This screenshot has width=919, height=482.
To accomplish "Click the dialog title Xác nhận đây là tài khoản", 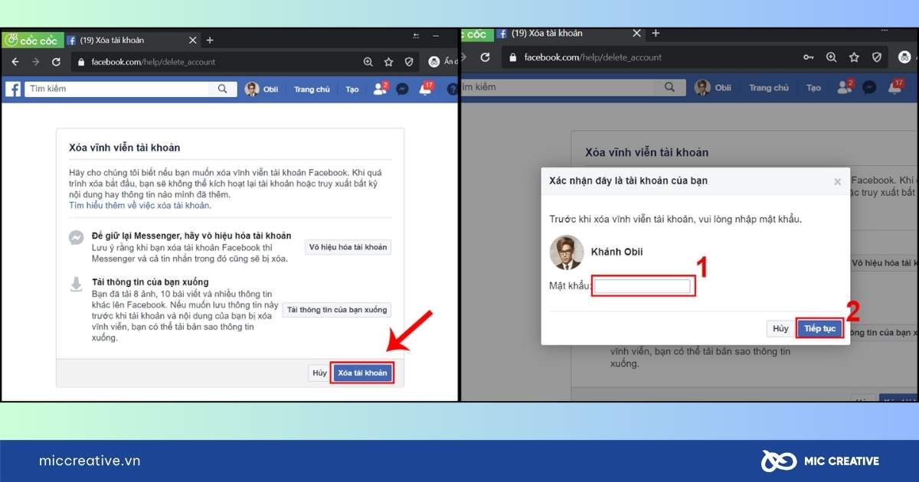I will click(628, 181).
